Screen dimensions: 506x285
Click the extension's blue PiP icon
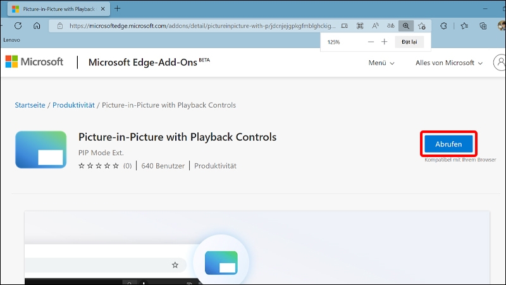41,149
